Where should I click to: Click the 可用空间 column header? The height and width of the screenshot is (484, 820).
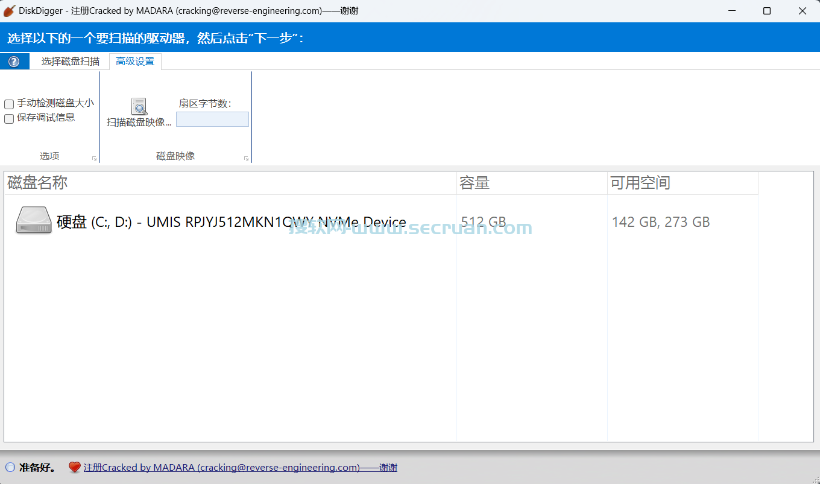[683, 183]
